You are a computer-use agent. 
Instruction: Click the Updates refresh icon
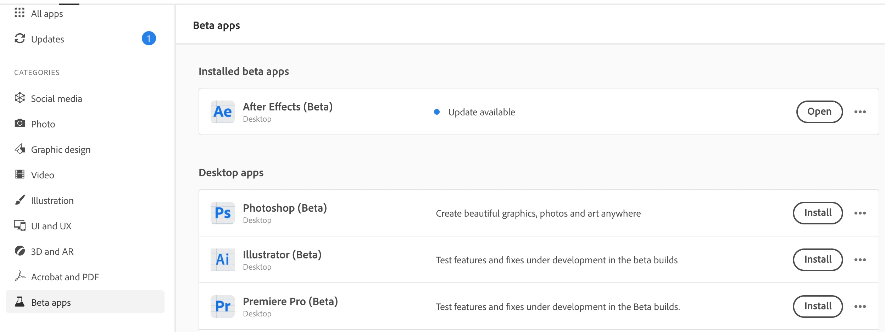pos(20,38)
